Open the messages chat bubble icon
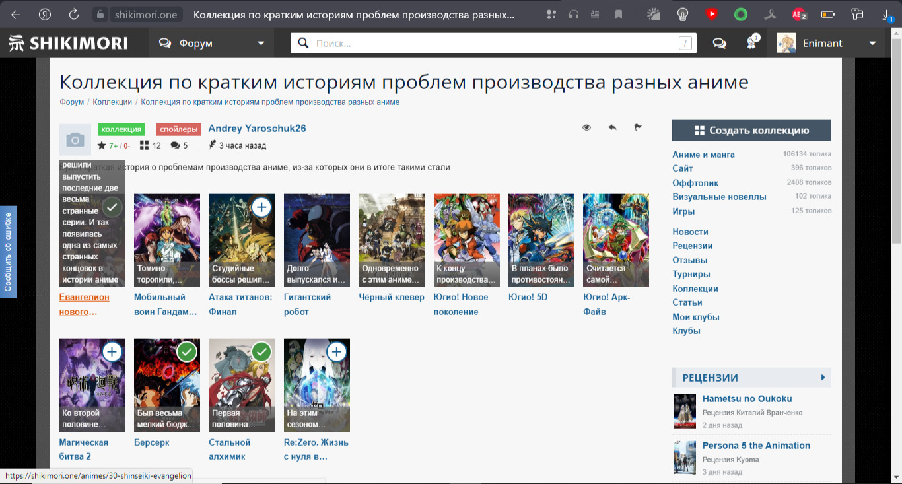The height and width of the screenshot is (484, 902). coord(719,43)
